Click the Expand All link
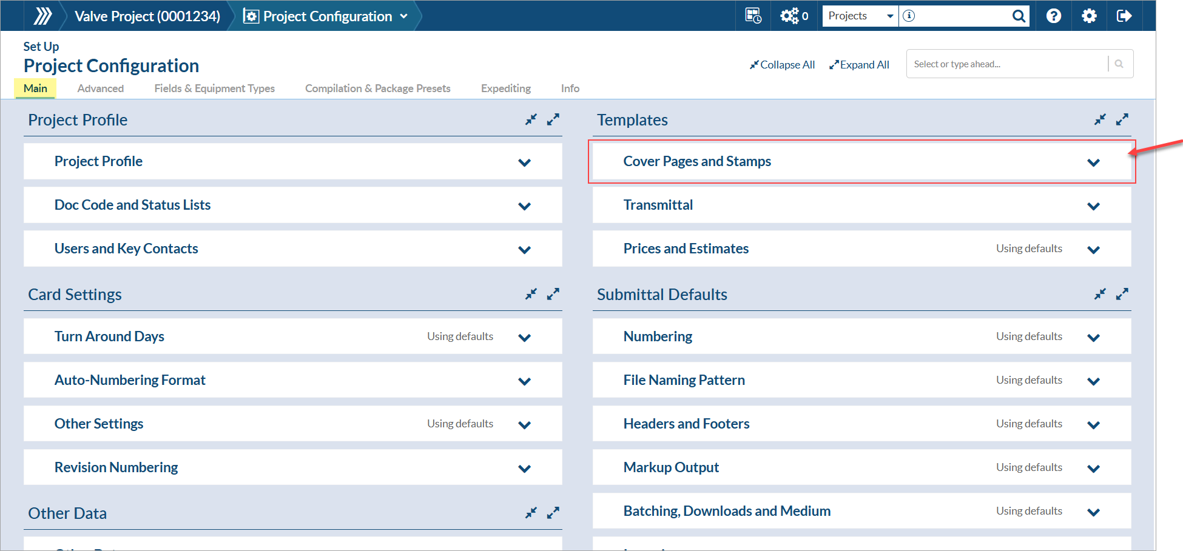Screen dimensions: 1183x551 pyautogui.click(x=860, y=65)
